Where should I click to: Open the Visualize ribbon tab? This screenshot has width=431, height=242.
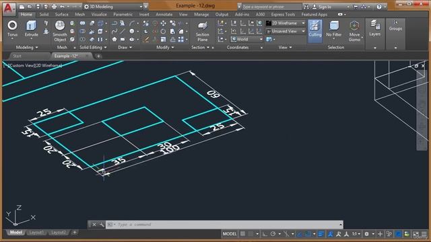99,14
